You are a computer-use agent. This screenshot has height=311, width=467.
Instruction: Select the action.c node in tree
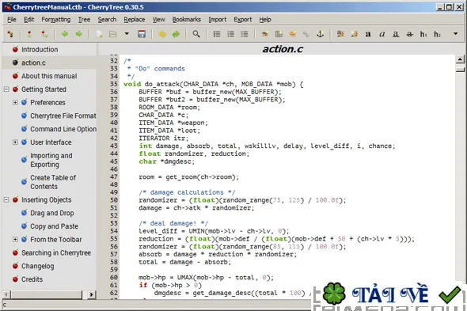click(33, 63)
